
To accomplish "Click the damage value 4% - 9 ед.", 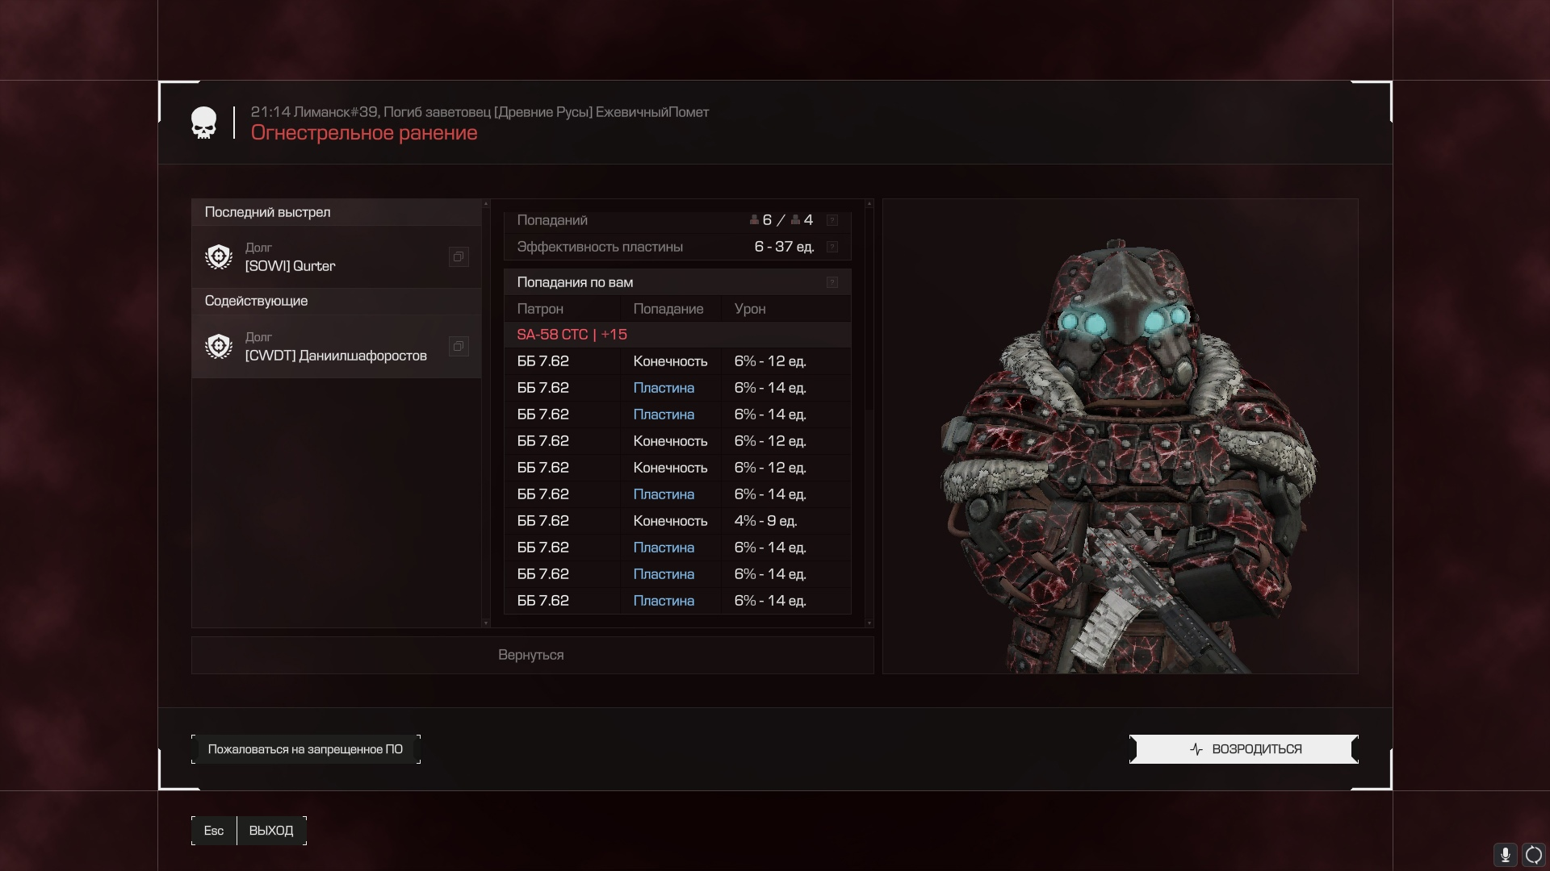I will [x=765, y=521].
